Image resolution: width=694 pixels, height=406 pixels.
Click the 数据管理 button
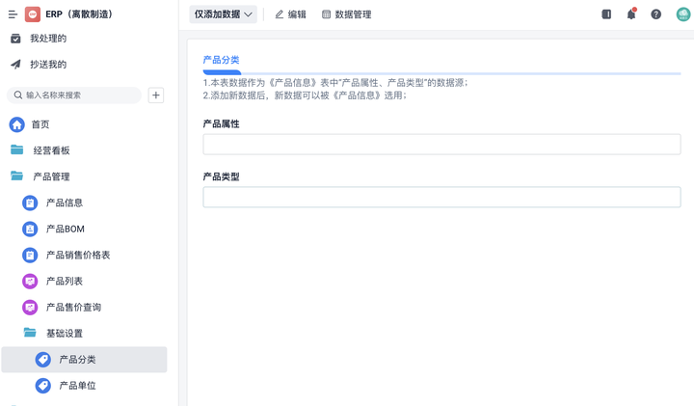point(346,14)
